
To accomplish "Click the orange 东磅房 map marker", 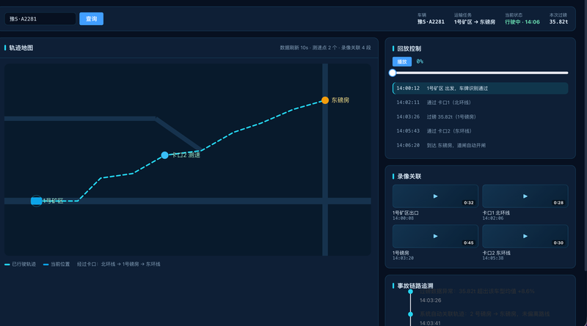I will [325, 100].
